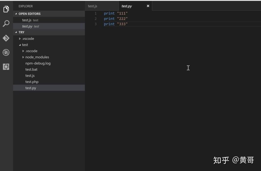This screenshot has height=171, width=261.
Task: Click line number 2 in the editor
Action: [96, 19]
